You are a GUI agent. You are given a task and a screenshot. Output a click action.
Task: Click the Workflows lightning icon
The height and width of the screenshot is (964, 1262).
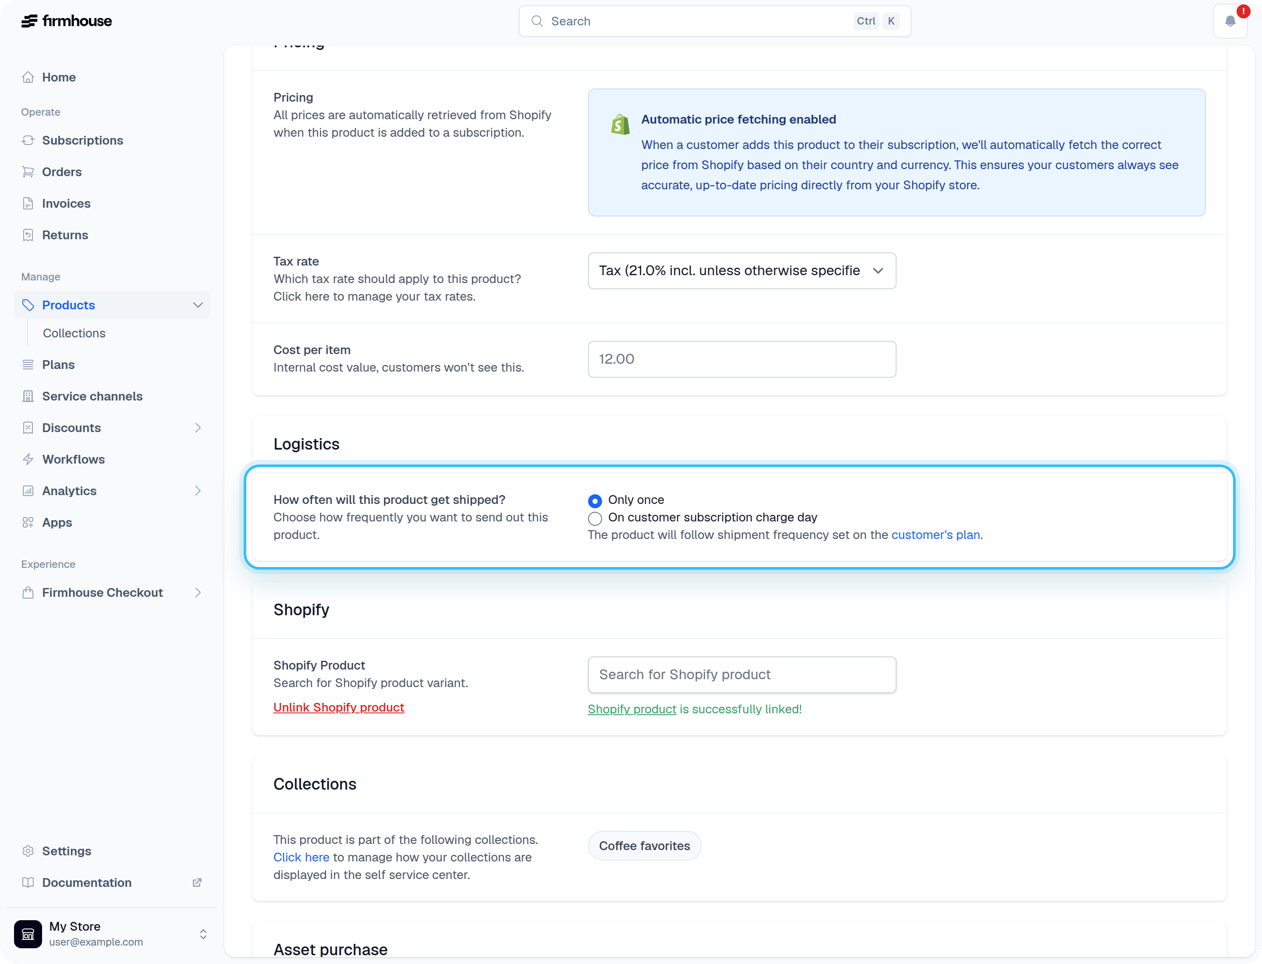[28, 459]
